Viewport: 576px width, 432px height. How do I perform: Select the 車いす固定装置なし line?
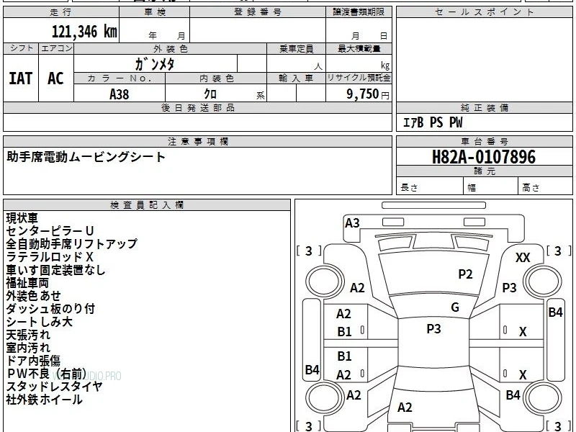(56, 270)
